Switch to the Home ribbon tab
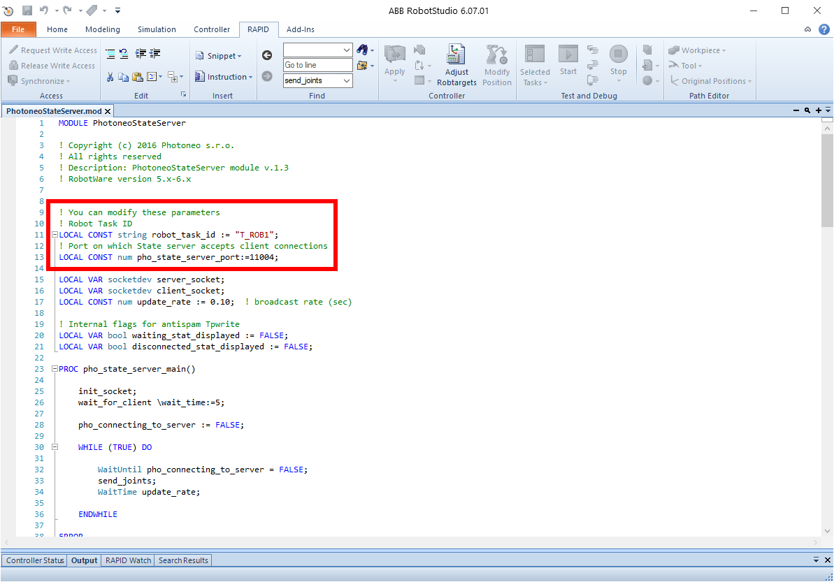This screenshot has height=582, width=834. (x=57, y=29)
